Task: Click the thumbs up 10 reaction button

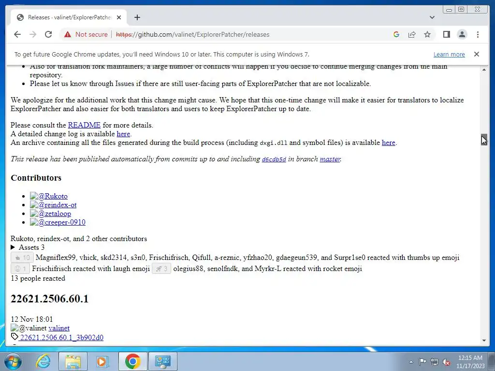Action: 22,257
